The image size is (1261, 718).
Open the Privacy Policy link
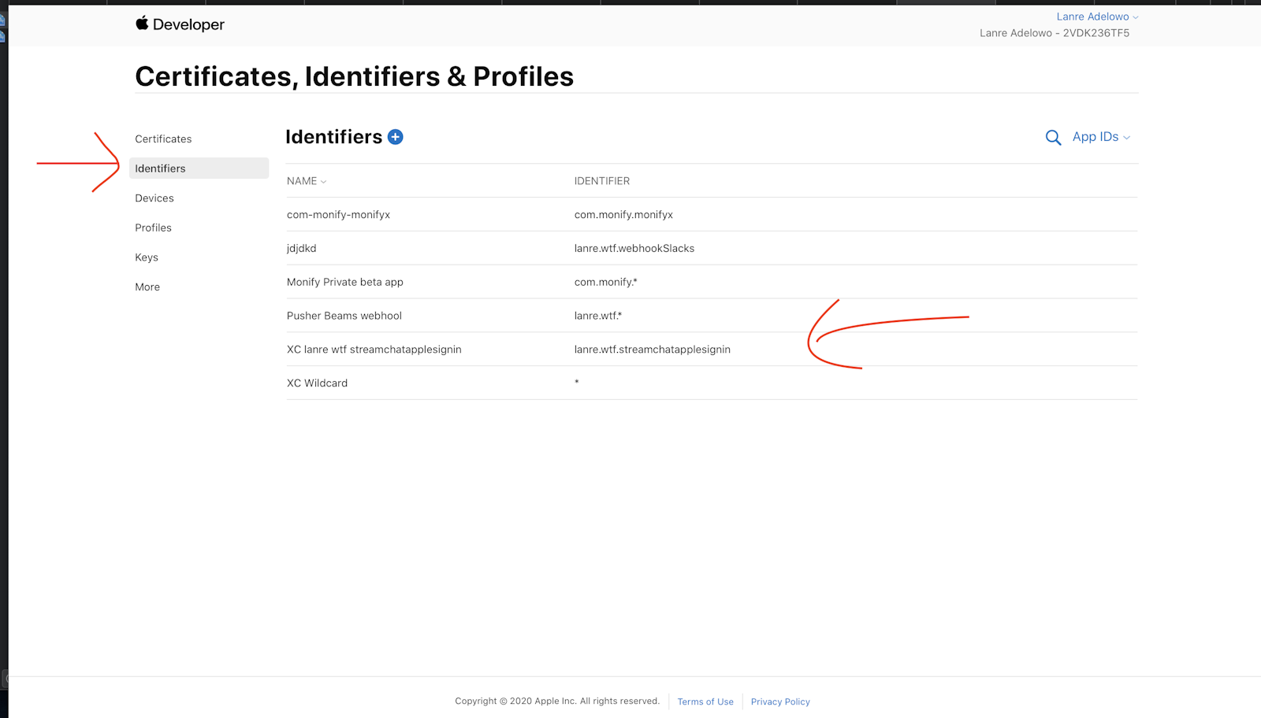pos(779,701)
